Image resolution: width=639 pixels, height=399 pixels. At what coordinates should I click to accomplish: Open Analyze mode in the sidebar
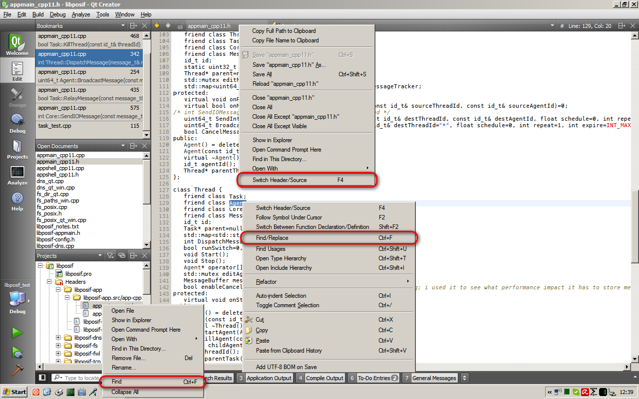(17, 175)
